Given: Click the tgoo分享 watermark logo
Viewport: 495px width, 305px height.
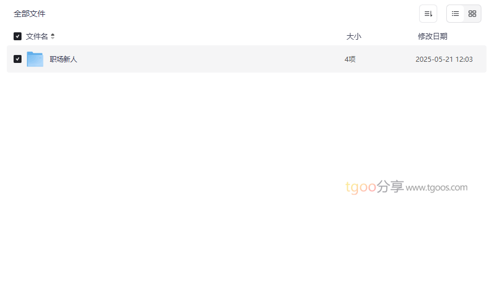Looking at the screenshot, I should (x=361, y=187).
